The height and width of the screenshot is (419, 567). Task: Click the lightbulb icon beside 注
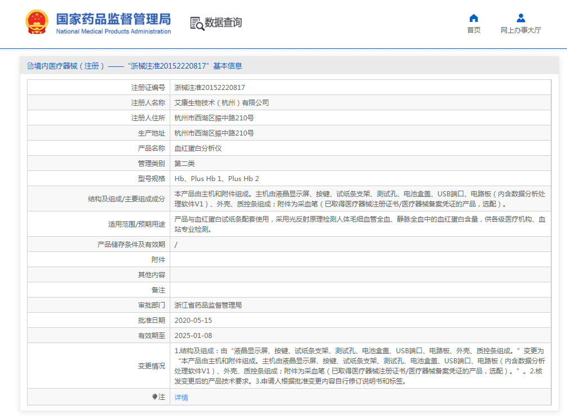click(155, 397)
